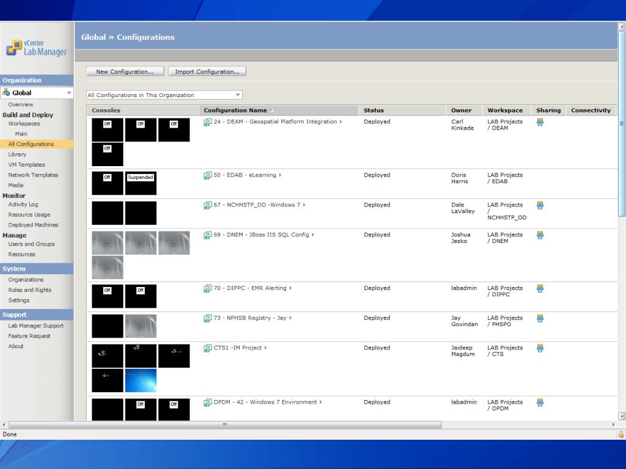This screenshot has height=469, width=626.
Task: Open Workspaces in the sidebar
Action: 24,123
